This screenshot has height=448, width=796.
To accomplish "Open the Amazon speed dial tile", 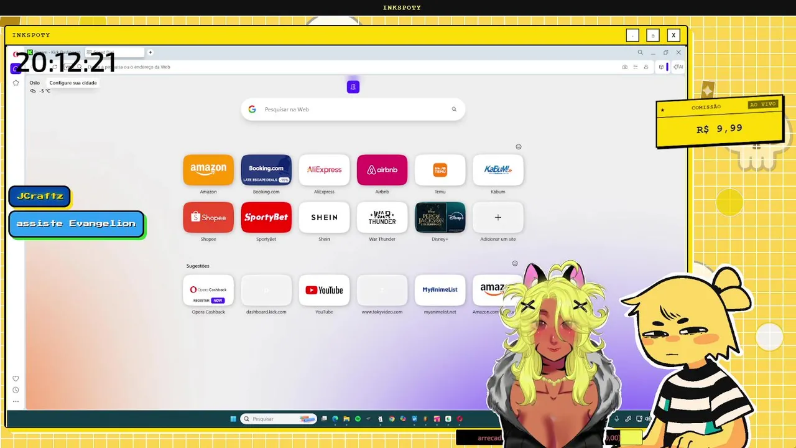I will [x=208, y=170].
